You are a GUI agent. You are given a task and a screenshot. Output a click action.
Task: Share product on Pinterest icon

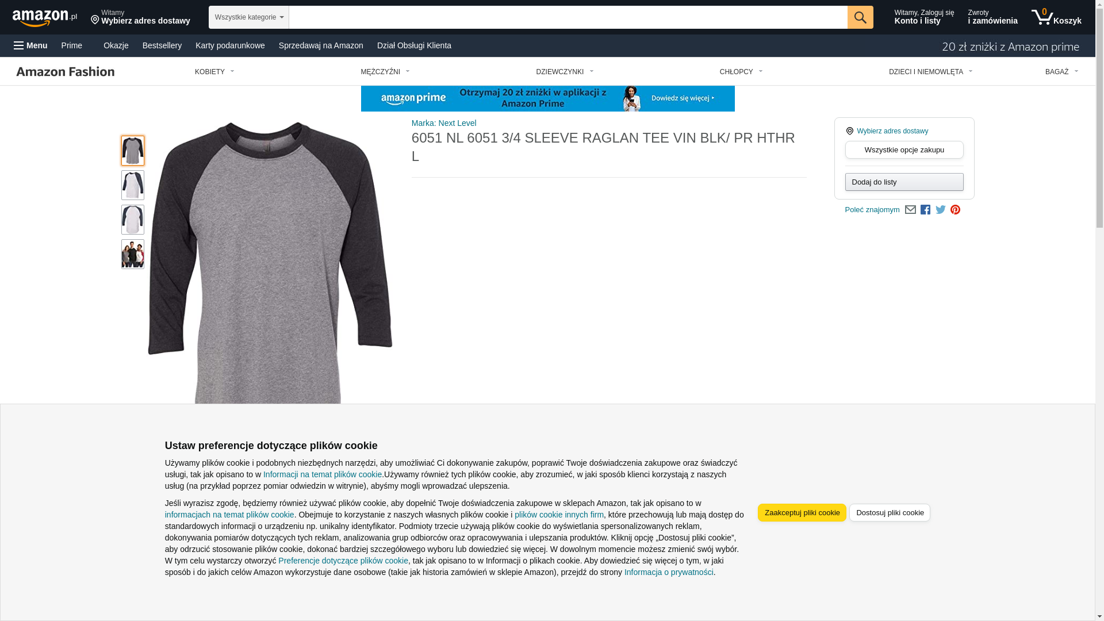[x=955, y=210]
